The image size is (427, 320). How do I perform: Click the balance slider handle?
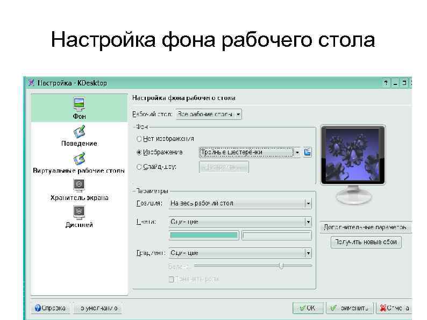[x=281, y=266]
